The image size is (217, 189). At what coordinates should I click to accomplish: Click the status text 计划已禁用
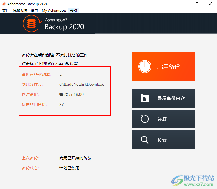click(x=69, y=168)
